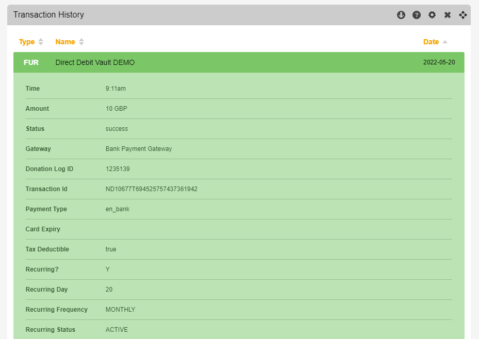The width and height of the screenshot is (479, 339).
Task: Click the move panel arrows icon
Action: pyautogui.click(x=463, y=15)
